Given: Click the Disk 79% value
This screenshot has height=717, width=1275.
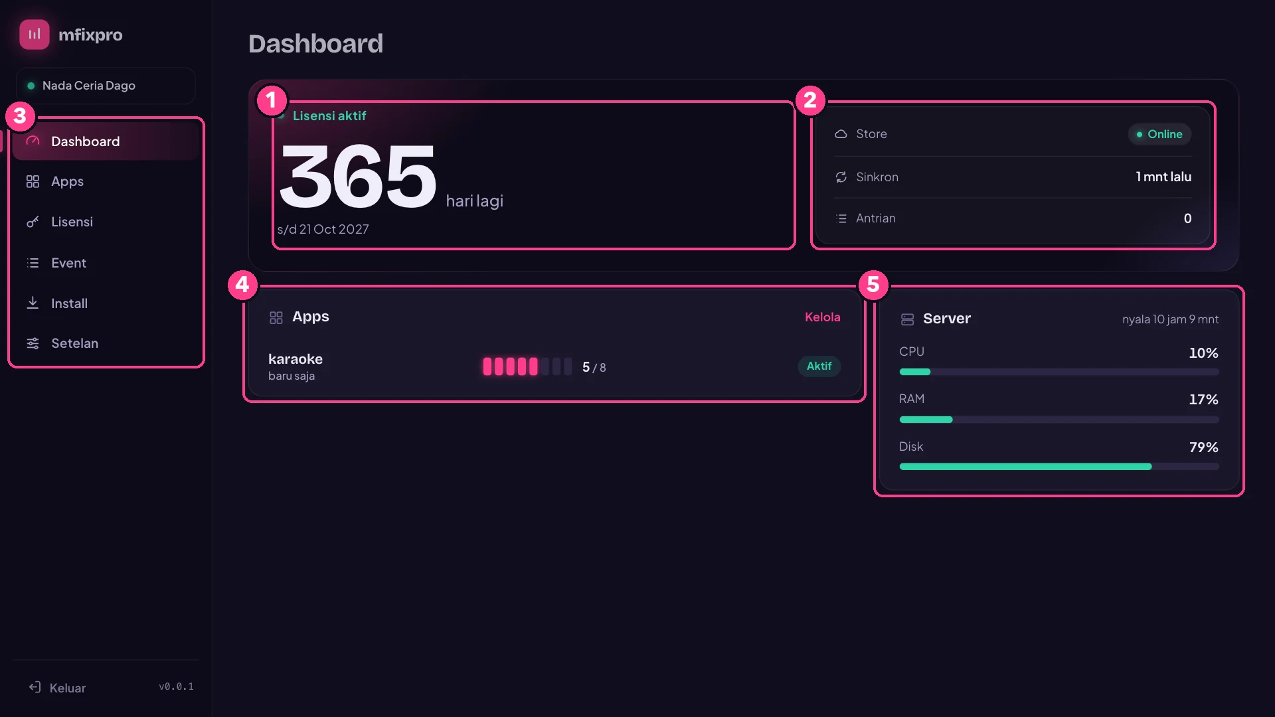Looking at the screenshot, I should [x=1203, y=447].
